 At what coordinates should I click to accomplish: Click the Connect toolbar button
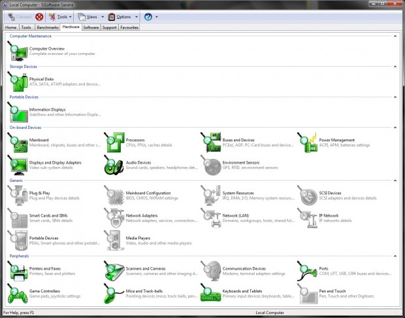(x=20, y=17)
